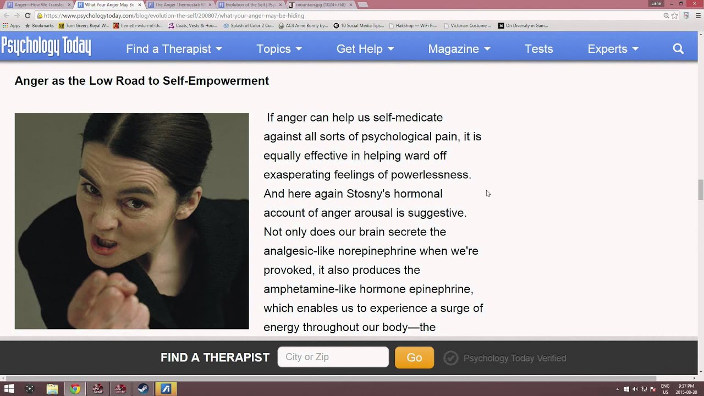Screen dimensions: 704x396
Task: Open the site search magnifier icon
Action: (x=678, y=48)
